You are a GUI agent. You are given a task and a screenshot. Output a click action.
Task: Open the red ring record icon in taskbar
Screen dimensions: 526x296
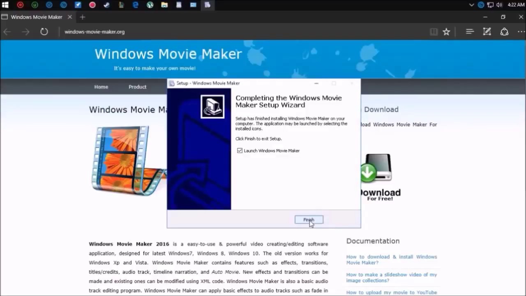click(x=20, y=5)
